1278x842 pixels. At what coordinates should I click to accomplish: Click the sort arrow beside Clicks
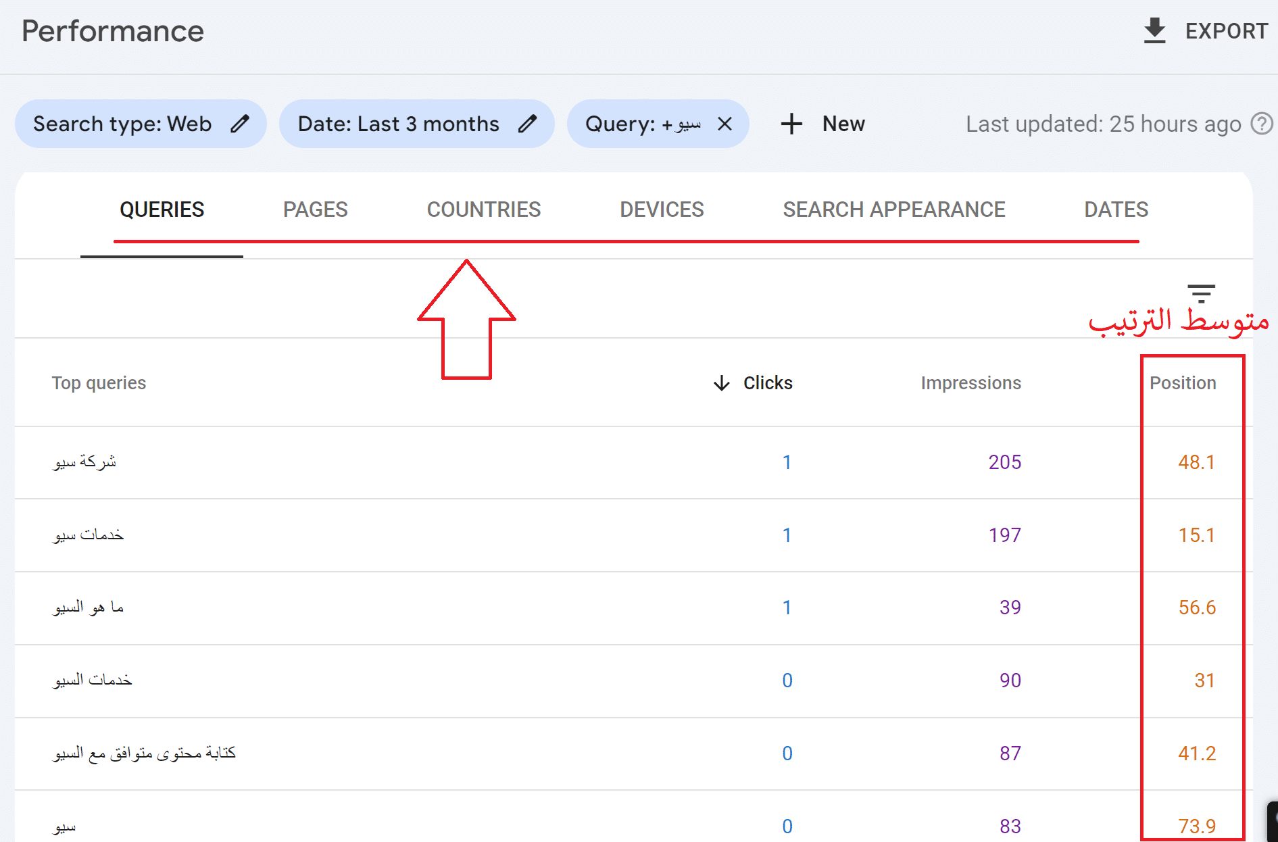(x=722, y=383)
